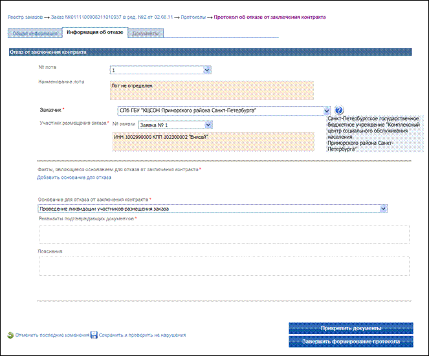The height and width of the screenshot is (356, 429).
Task: Click label 'Участник размещения заказа'
Action: [x=72, y=123]
